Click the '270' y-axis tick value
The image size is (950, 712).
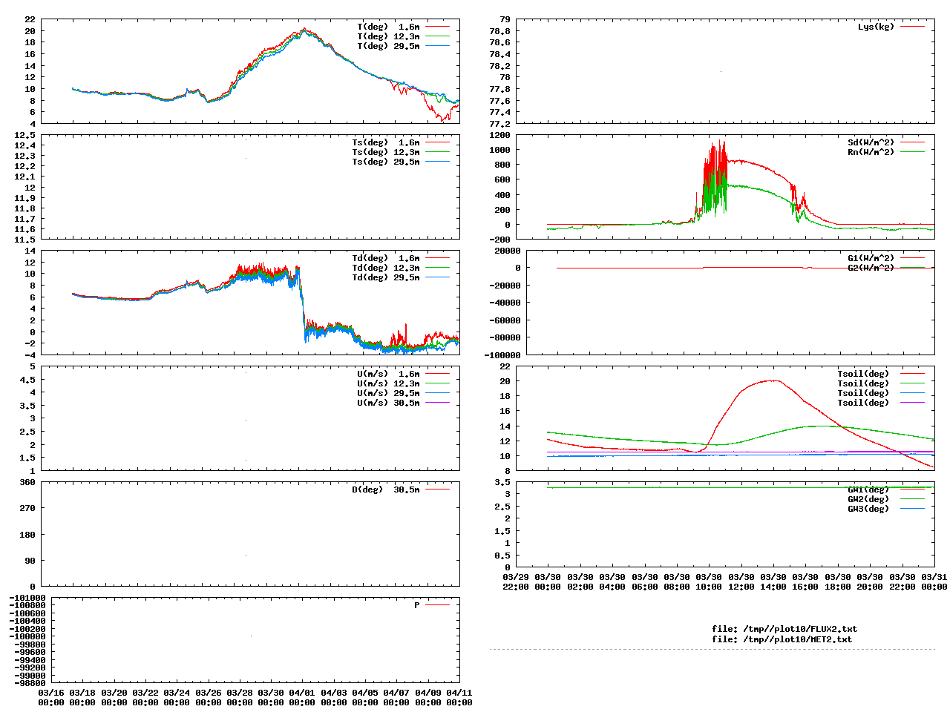27,508
